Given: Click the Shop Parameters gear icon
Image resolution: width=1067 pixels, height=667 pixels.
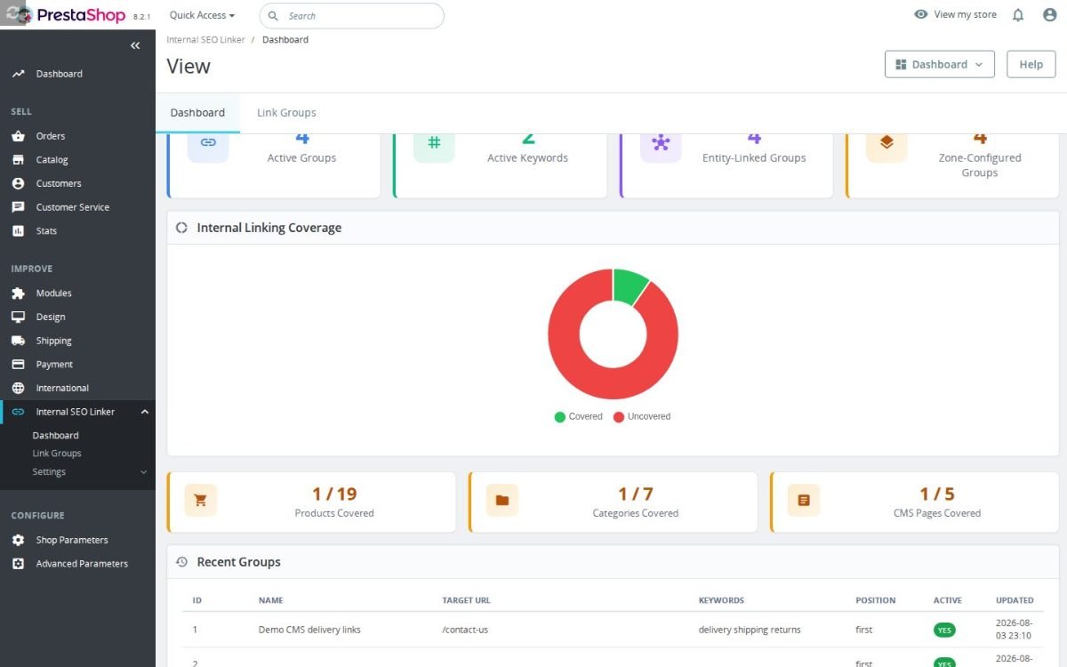Looking at the screenshot, I should [18, 540].
